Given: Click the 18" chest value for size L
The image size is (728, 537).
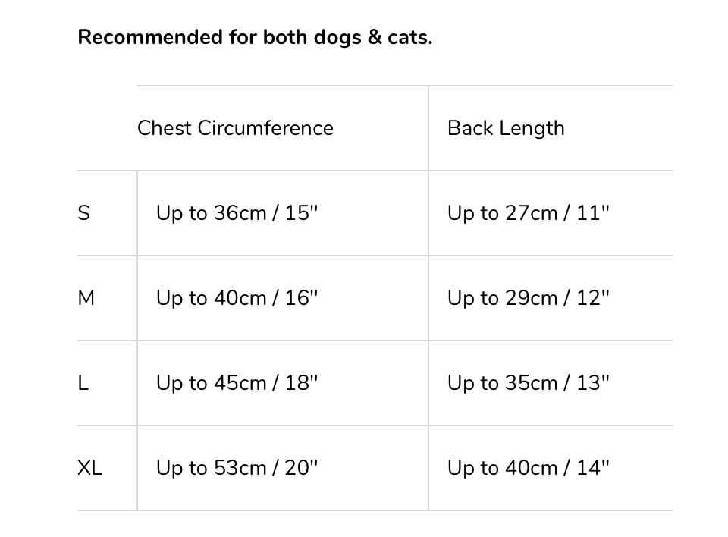Looking at the screenshot, I should (302, 383).
